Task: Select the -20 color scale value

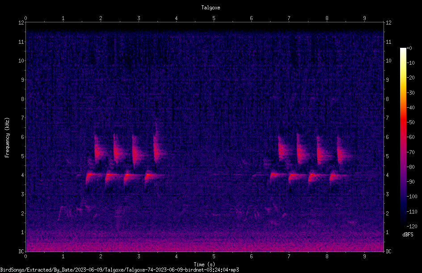Action: click(x=411, y=78)
